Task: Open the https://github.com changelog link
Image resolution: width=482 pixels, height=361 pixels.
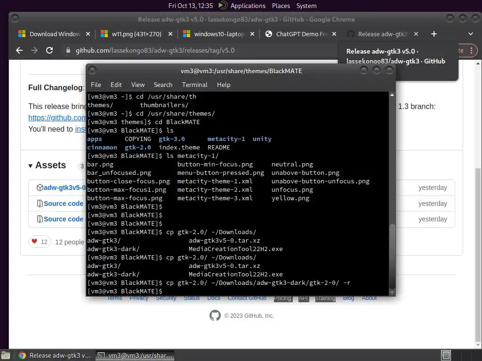Action: (x=57, y=118)
